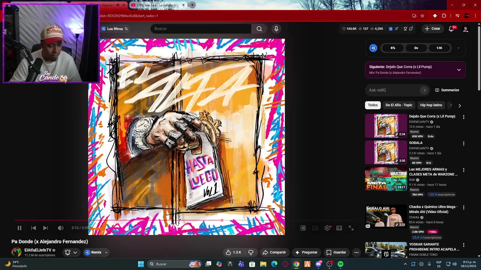The image size is (481, 270).
Task: Install app via address bar icon
Action: (x=414, y=16)
